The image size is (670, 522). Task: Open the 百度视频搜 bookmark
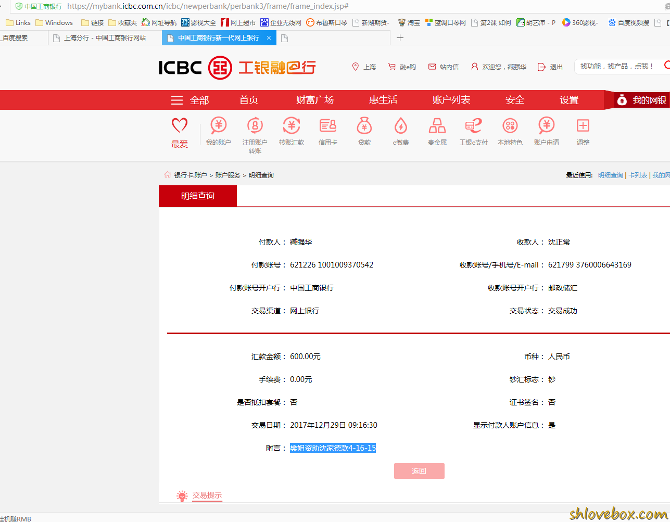tap(628, 22)
